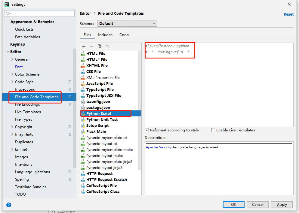Viewport: 299px width, 213px height.
Task: Click the project-level icon beside Code Style
Action: (x=70, y=82)
